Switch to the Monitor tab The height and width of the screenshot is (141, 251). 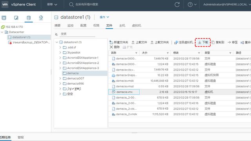point(70,25)
